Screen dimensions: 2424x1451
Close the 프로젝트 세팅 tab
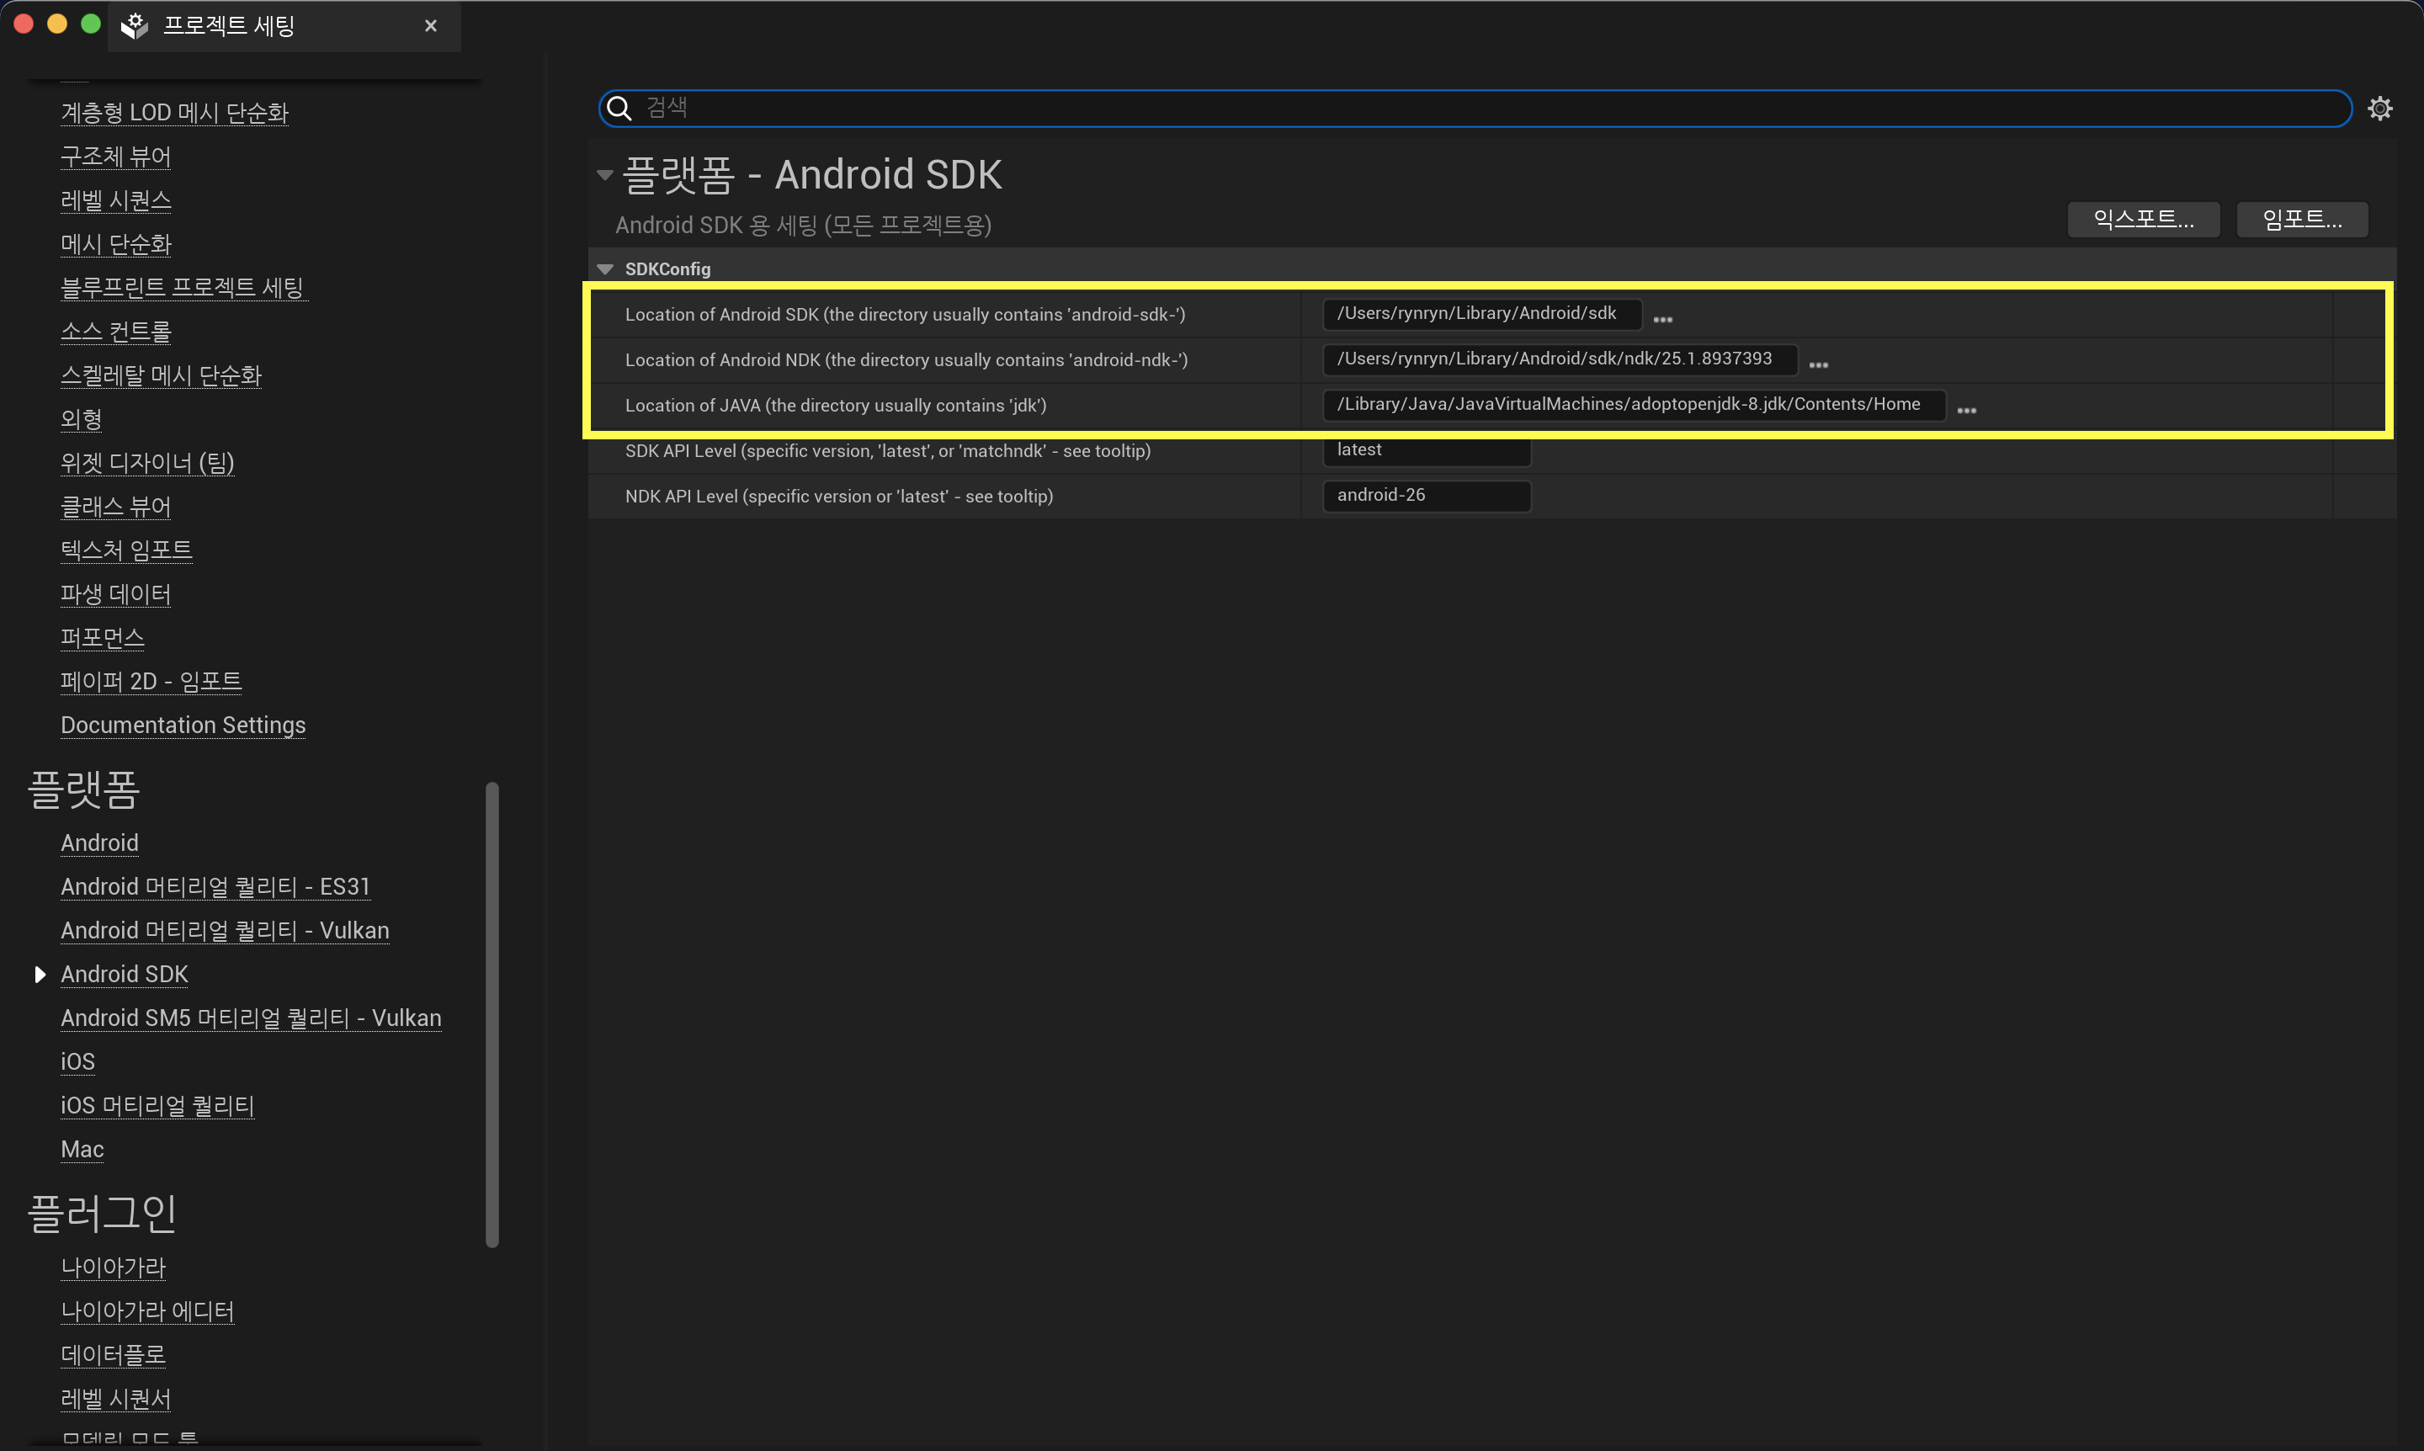(430, 25)
